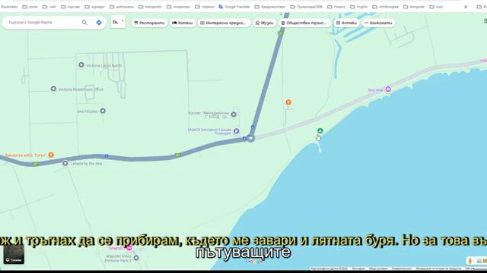Filter map by Банкомати chip
The image size is (487, 273).
pos(378,23)
